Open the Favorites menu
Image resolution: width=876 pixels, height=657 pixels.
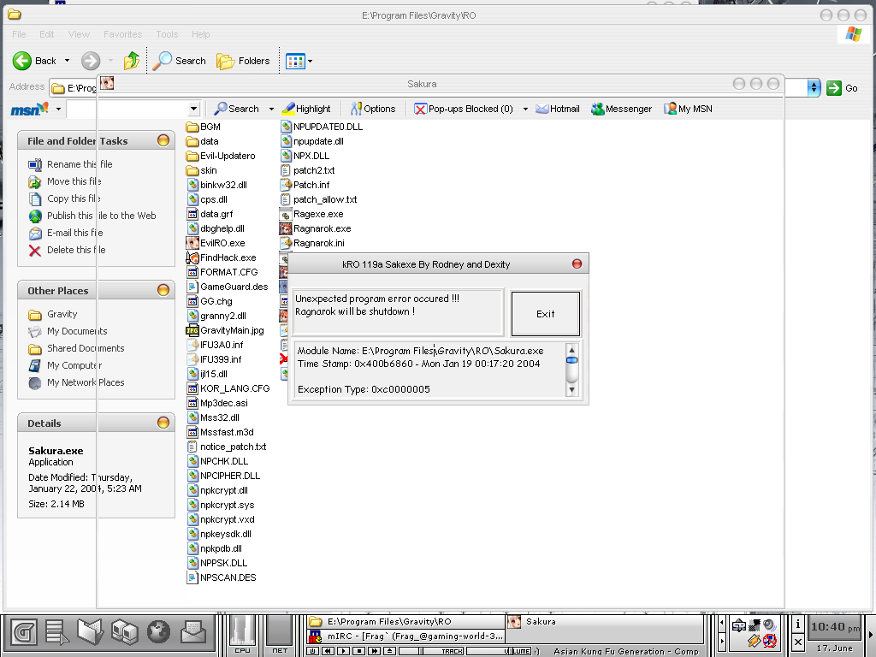pyautogui.click(x=123, y=34)
